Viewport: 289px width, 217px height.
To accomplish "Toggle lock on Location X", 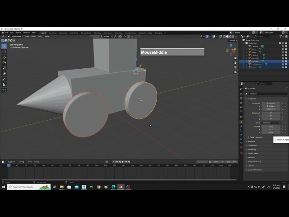I will 282,104.
